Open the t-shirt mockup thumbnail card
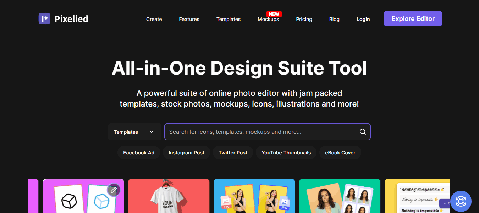Viewport: 479px width, 213px height. coord(169,196)
